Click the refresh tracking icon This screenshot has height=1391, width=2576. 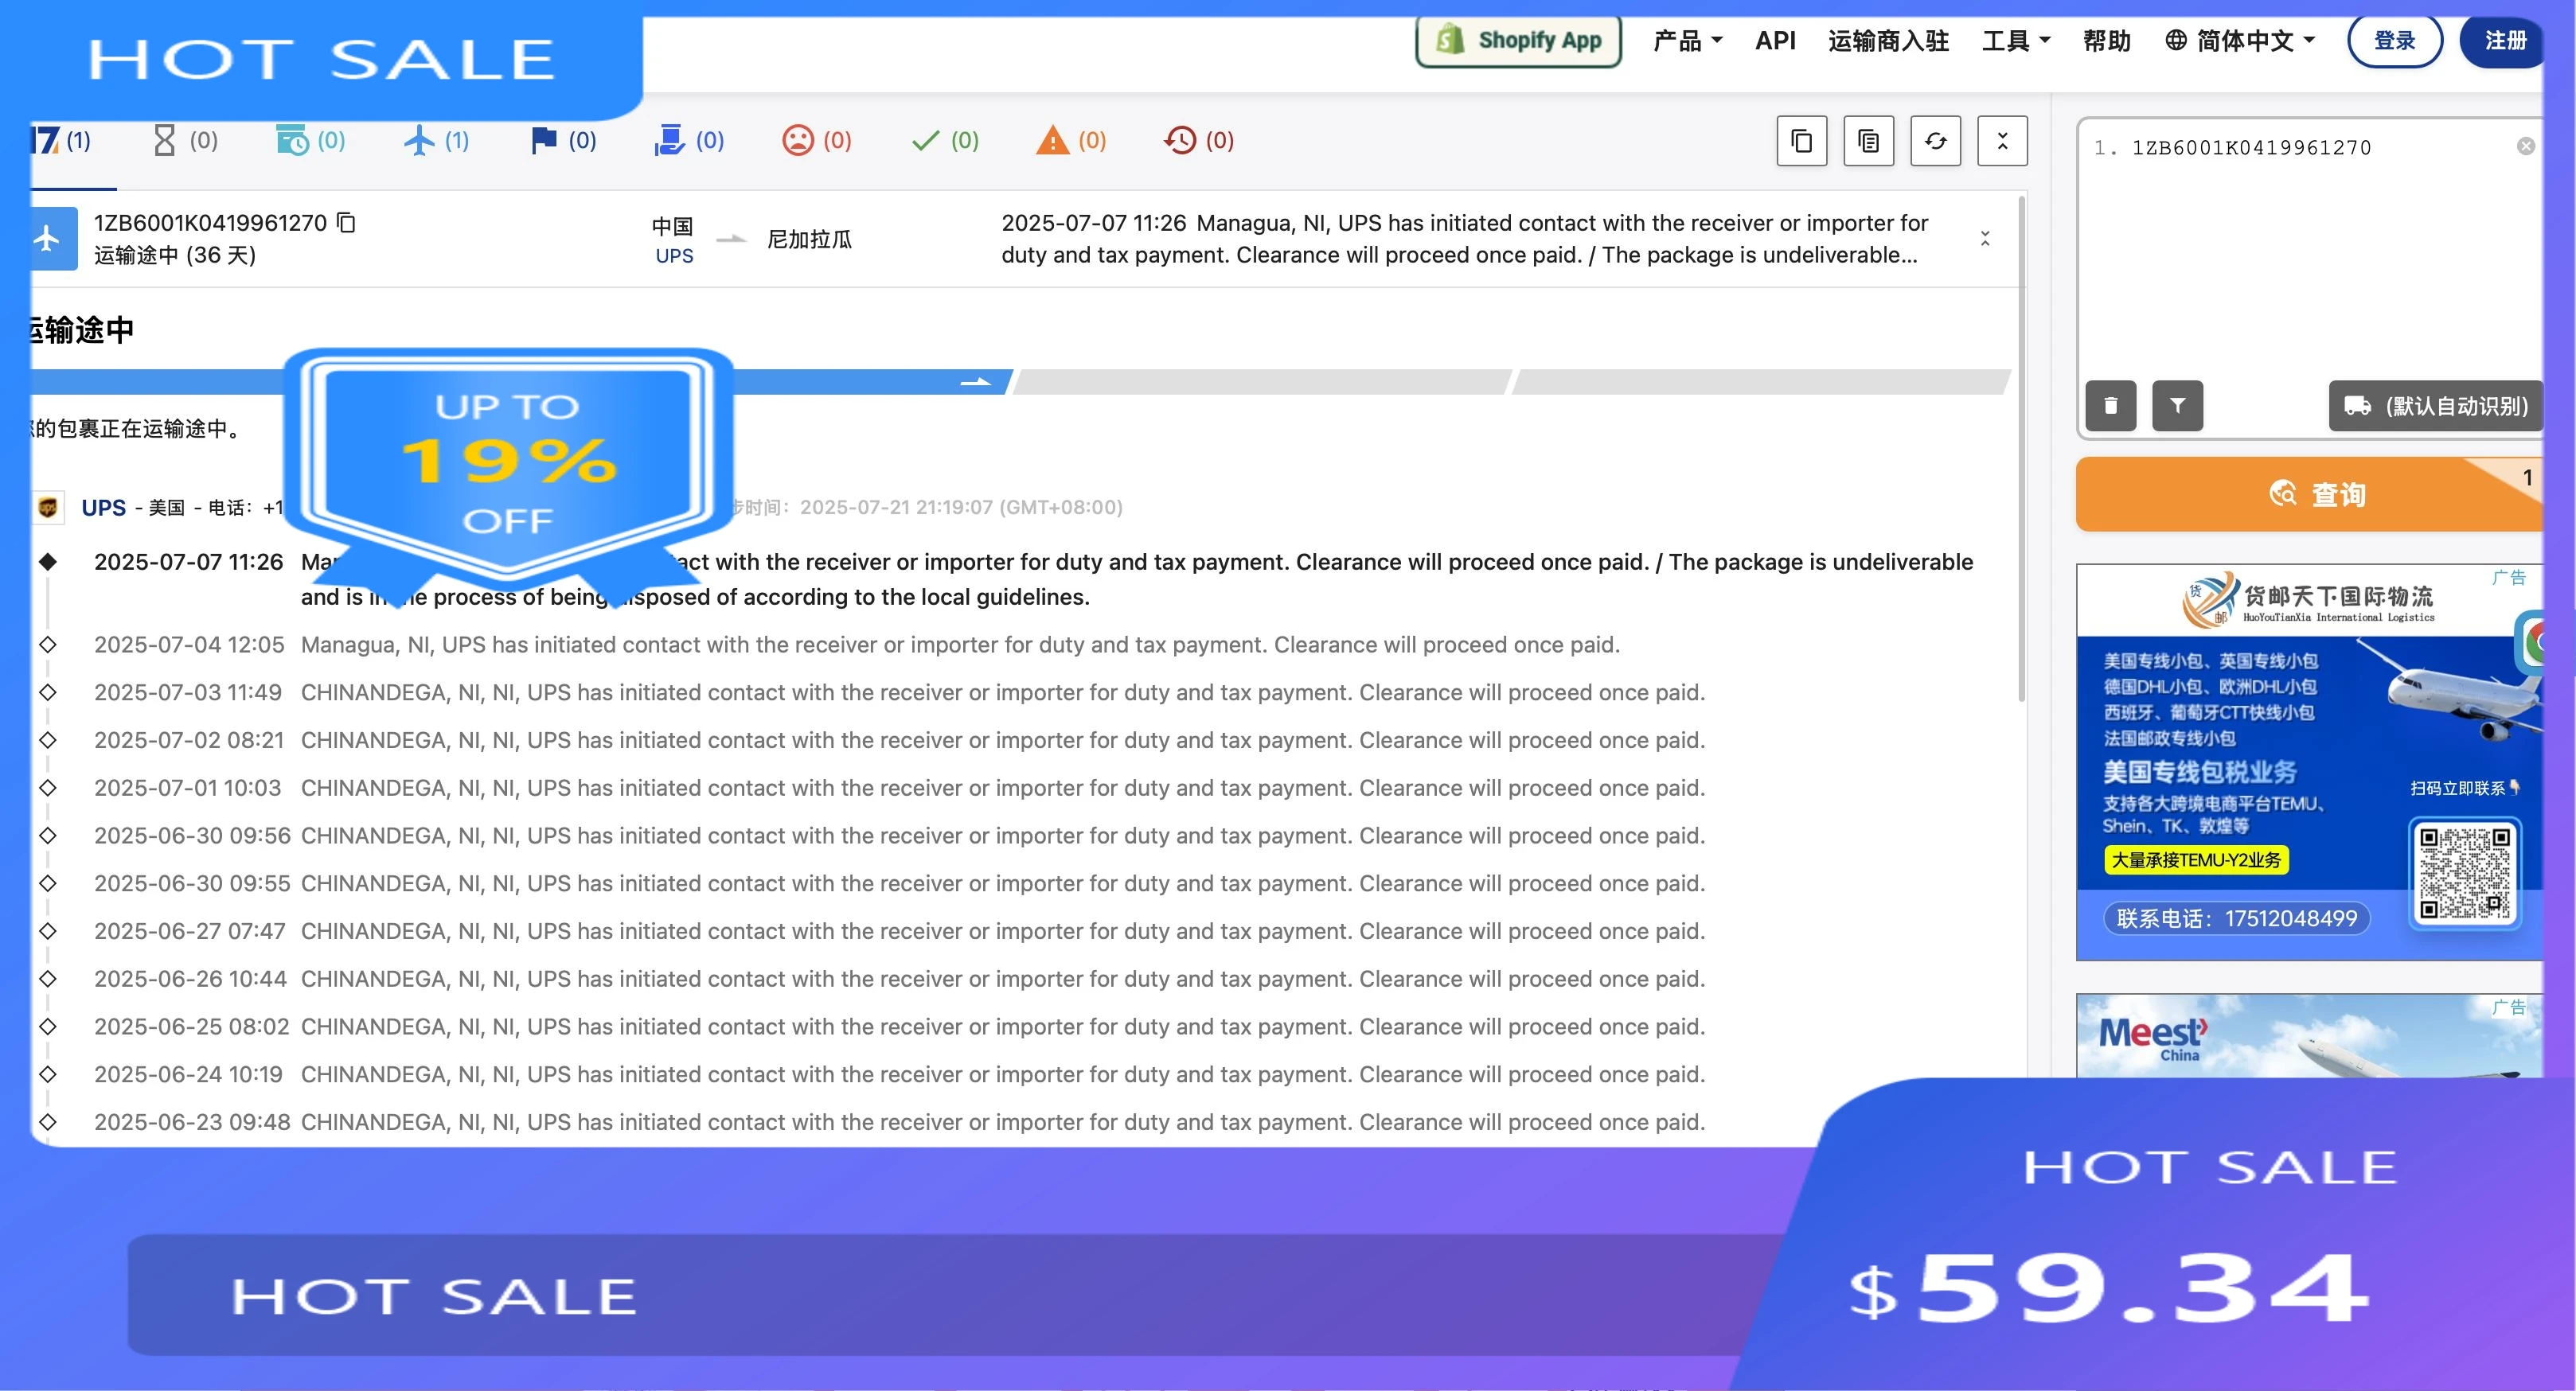click(1935, 141)
